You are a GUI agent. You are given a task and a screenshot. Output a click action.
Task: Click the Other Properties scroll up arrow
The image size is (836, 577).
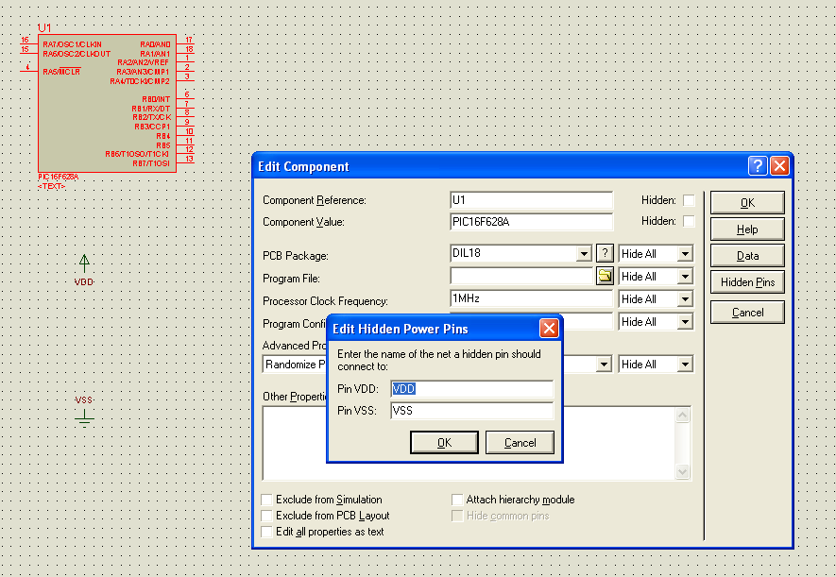(682, 415)
